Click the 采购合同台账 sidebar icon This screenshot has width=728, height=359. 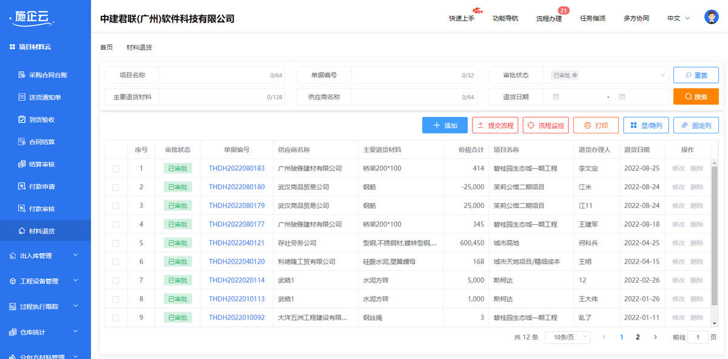[x=22, y=75]
